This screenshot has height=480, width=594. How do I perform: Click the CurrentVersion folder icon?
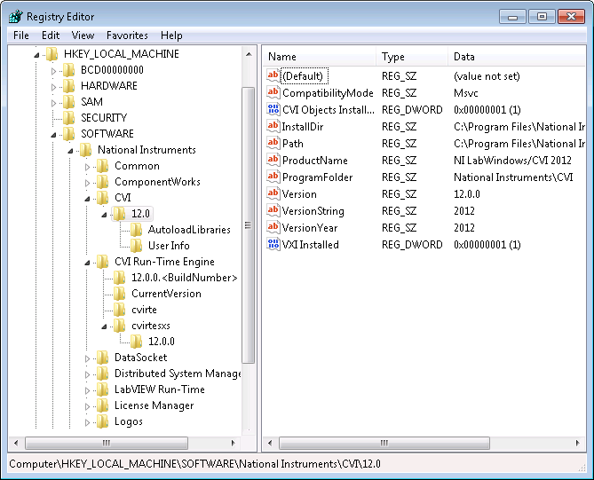(x=119, y=294)
